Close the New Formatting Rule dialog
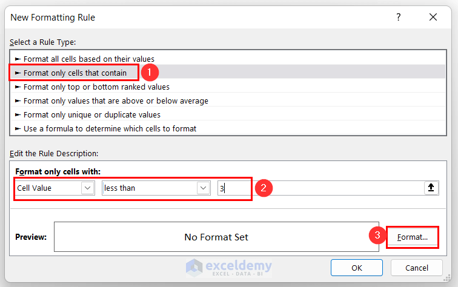Screen dimensions: 458x287 tap(433, 18)
